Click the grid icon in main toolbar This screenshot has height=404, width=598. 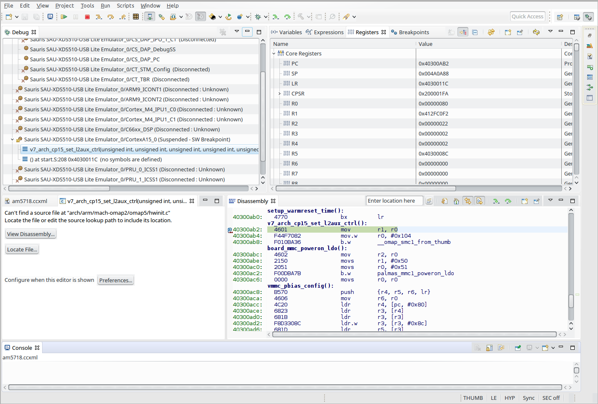coord(136,17)
